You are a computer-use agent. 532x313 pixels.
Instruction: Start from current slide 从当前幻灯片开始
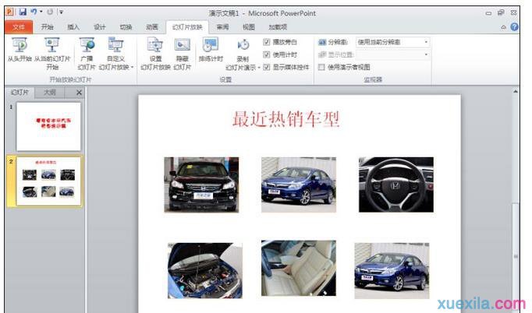52,53
